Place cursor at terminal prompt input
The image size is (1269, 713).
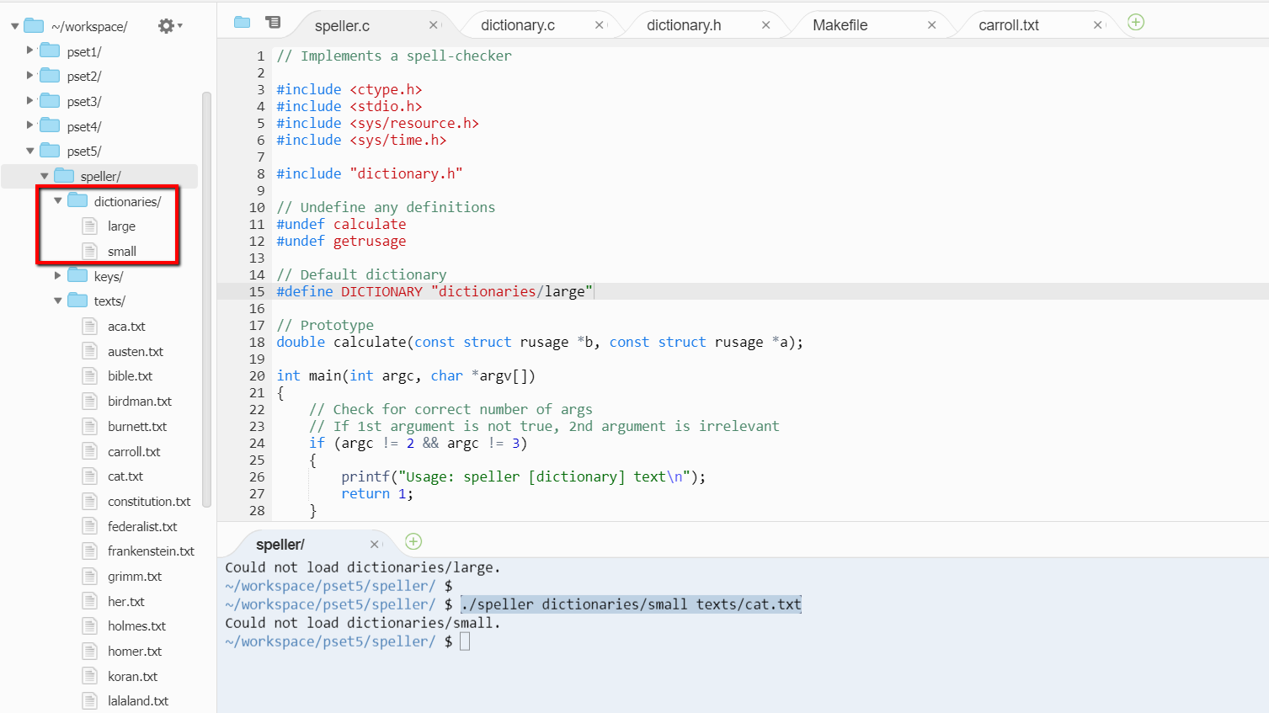(465, 641)
